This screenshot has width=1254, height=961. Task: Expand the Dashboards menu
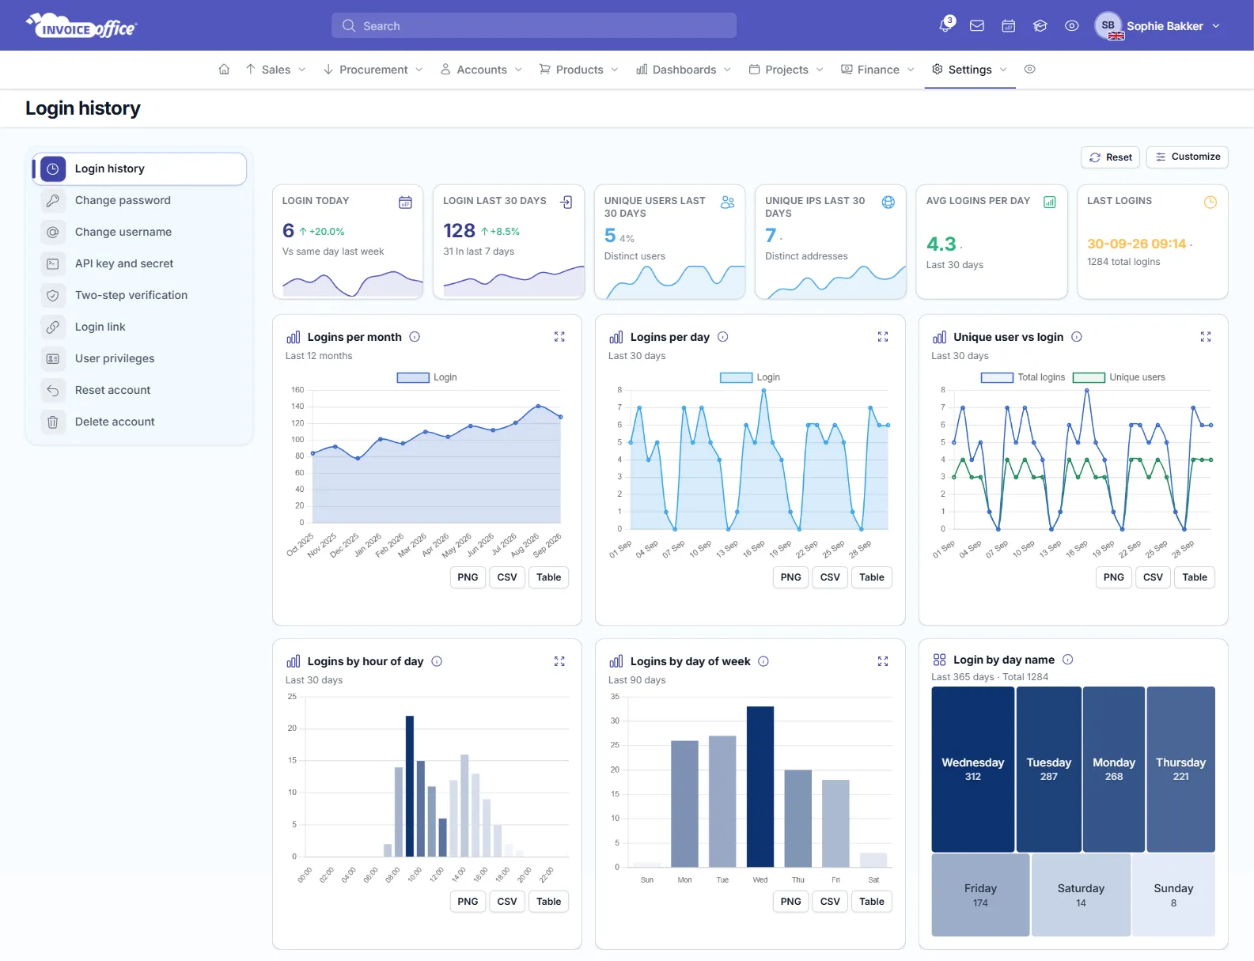(684, 70)
